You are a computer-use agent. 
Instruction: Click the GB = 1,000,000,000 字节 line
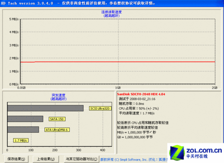point(135,137)
